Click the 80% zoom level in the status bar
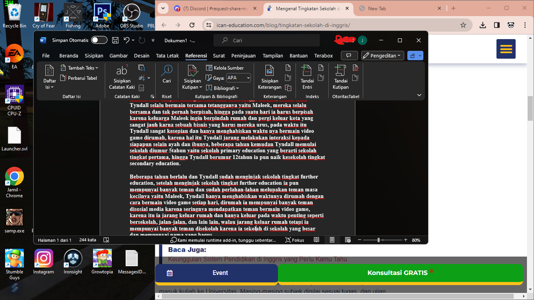 (x=416, y=240)
